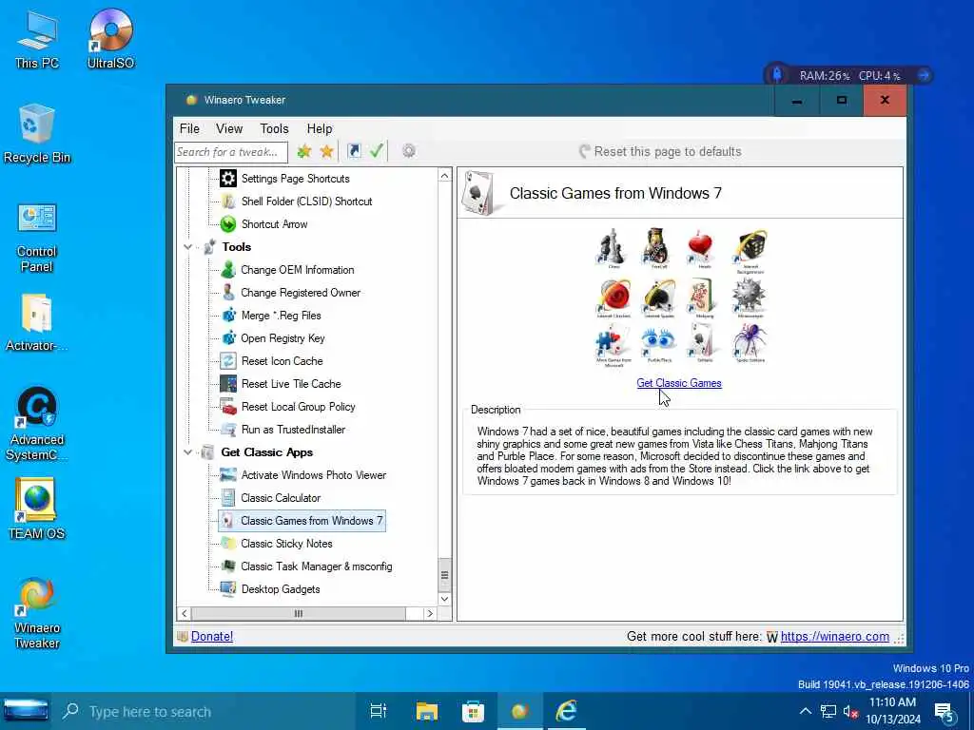Click the Add bookmark star with green plus
974x730 pixels.
(303, 151)
